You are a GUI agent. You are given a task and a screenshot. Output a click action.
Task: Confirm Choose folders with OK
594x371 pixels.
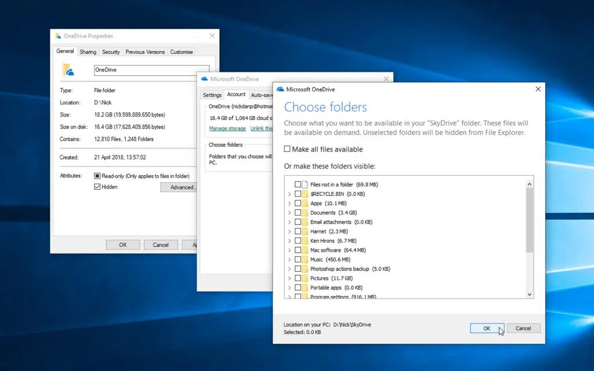[487, 328]
